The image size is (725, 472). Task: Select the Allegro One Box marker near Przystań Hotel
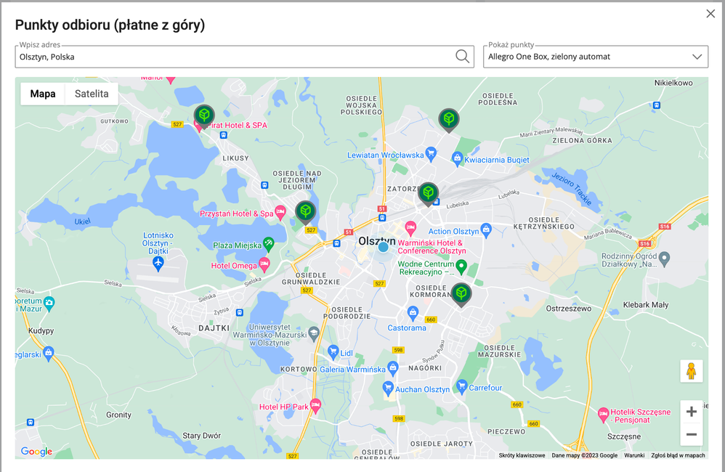pyautogui.click(x=305, y=212)
